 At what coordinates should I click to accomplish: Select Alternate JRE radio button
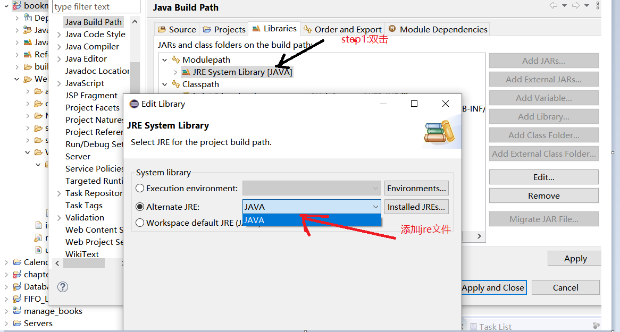tap(139, 207)
